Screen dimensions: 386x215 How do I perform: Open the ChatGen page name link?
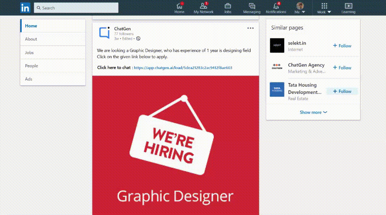tap(122, 29)
